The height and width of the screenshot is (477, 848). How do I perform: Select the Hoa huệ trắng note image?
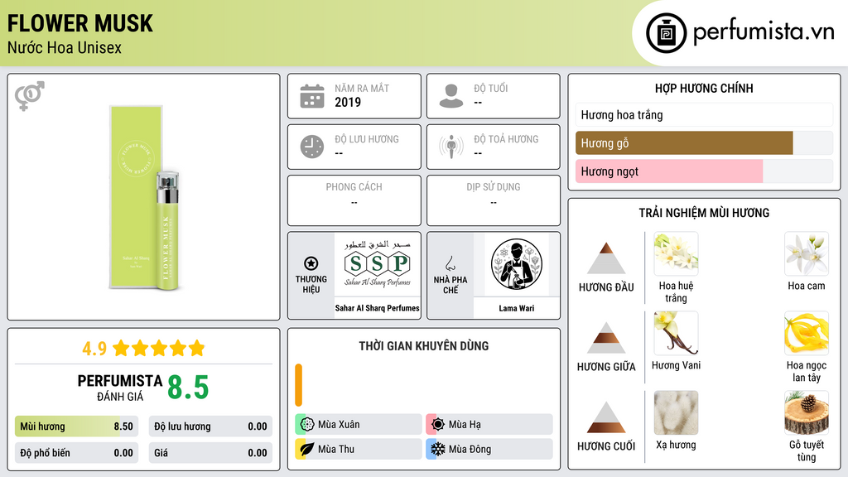(676, 253)
